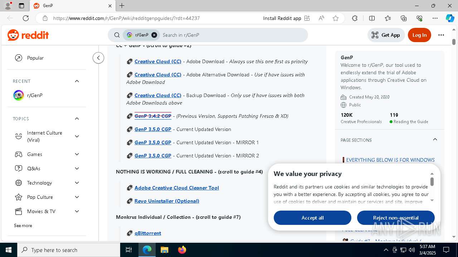Image resolution: width=458 pixels, height=257 pixels.
Task: Expand the Pop Culture topic
Action: point(77,197)
